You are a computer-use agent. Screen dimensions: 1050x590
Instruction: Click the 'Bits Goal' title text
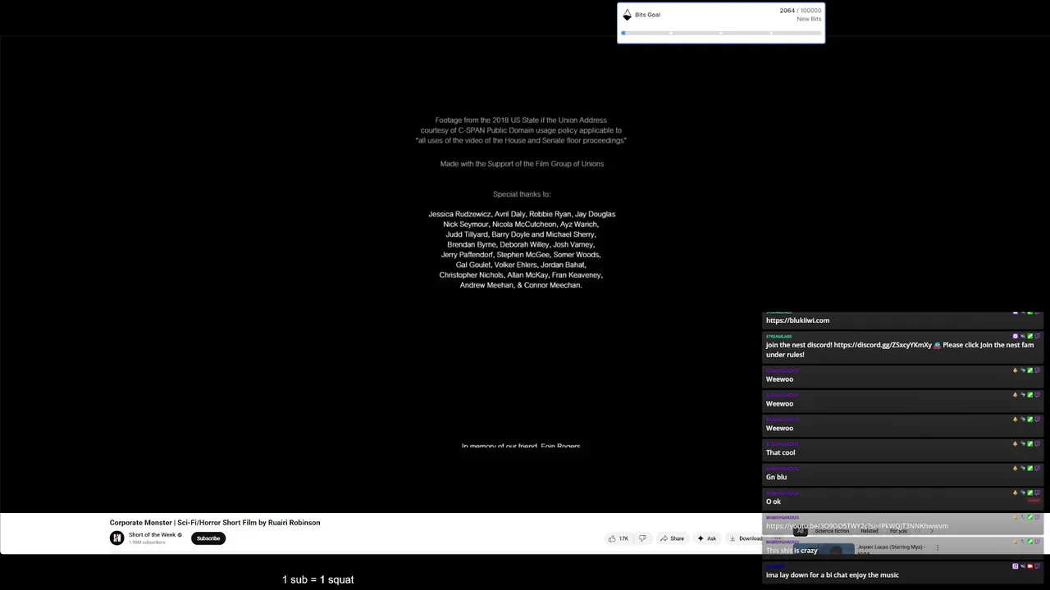point(647,15)
